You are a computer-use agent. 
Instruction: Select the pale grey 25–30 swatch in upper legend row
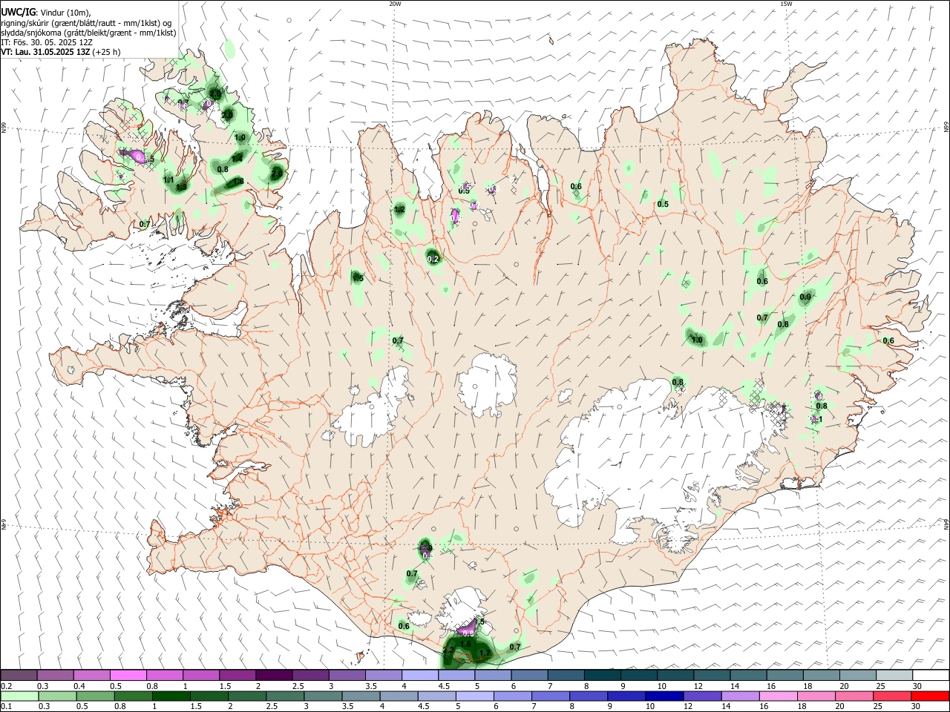point(894,676)
